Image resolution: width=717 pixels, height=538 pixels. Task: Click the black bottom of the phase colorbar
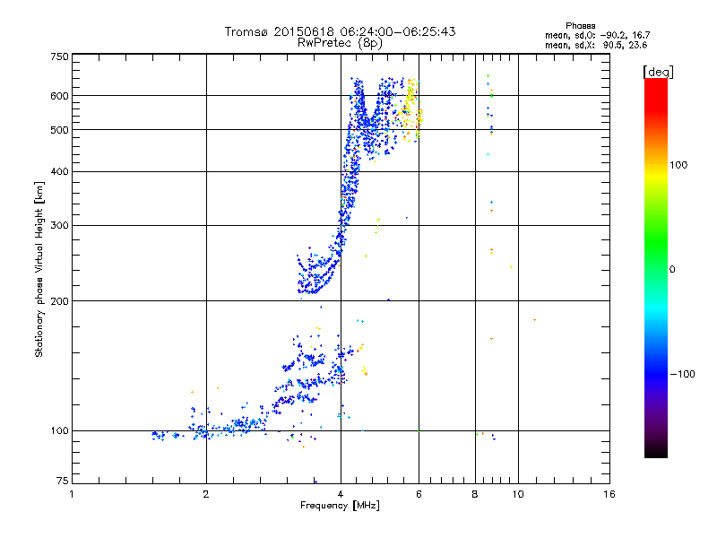(656, 451)
